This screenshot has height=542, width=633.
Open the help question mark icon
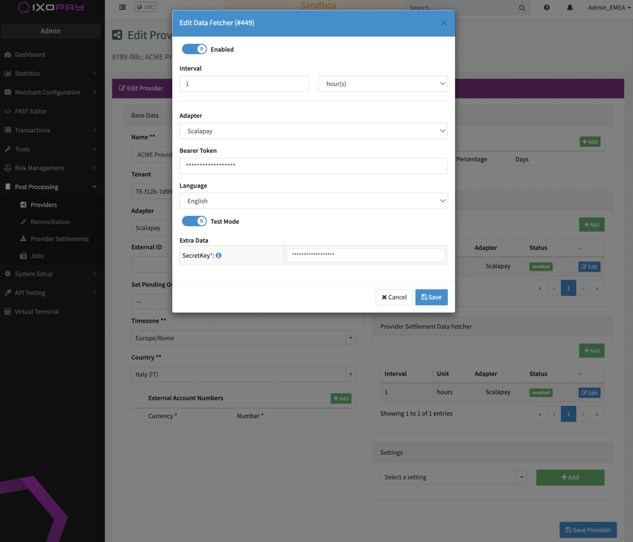click(546, 7)
